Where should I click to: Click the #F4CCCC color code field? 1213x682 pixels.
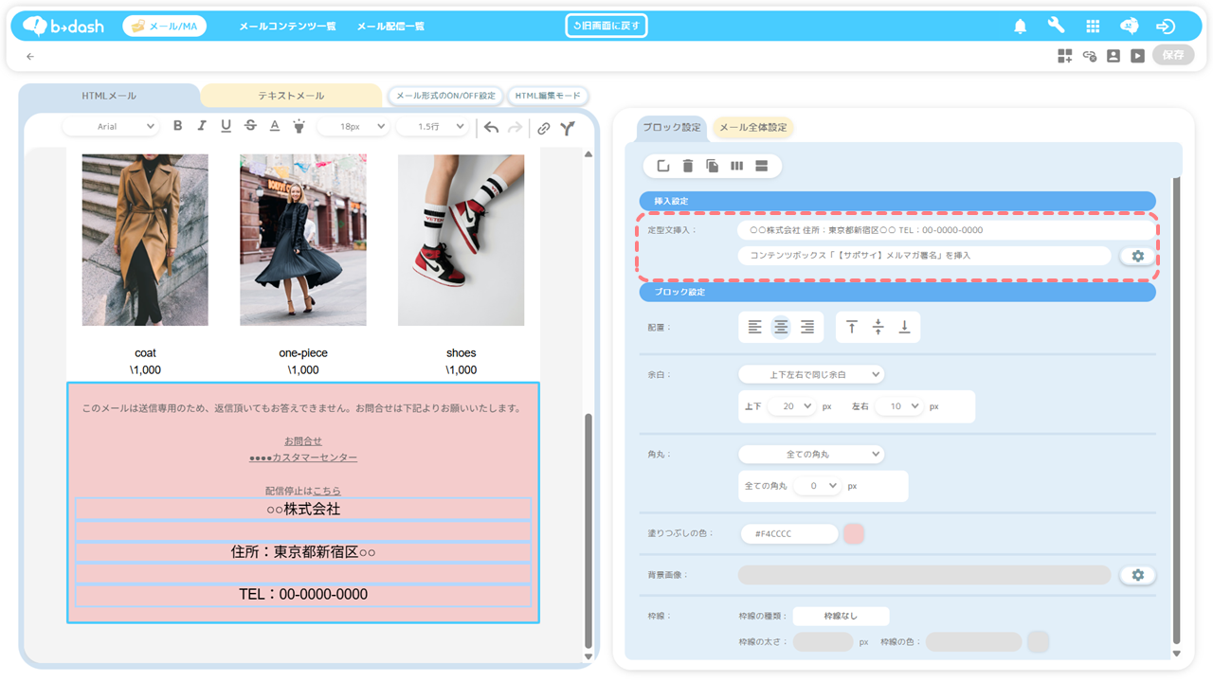coord(788,534)
